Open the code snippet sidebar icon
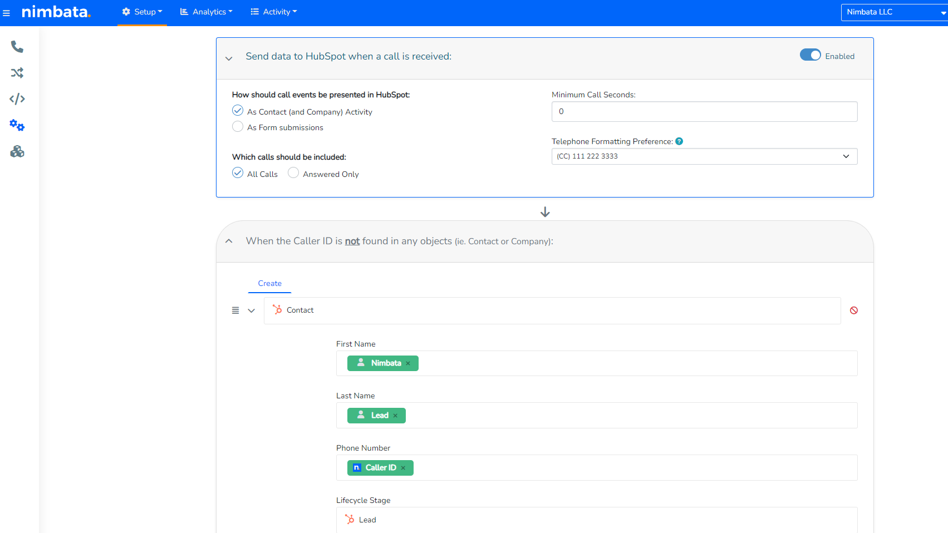Viewport: 948px width, 533px height. (x=17, y=99)
